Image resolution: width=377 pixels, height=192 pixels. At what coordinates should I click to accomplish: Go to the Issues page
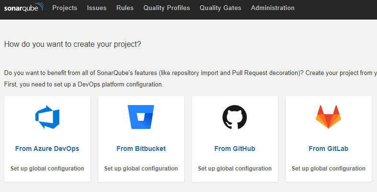[x=97, y=8]
